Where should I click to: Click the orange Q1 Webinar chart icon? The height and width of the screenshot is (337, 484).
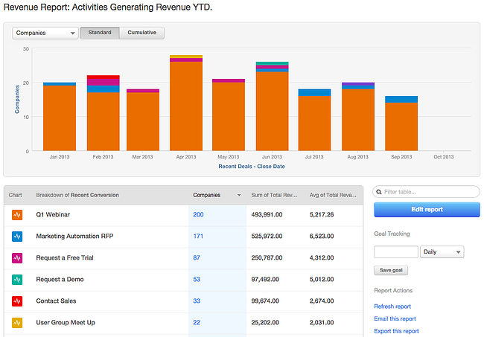(x=17, y=214)
